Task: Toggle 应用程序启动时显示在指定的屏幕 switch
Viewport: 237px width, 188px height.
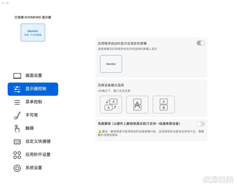Action: (201, 43)
